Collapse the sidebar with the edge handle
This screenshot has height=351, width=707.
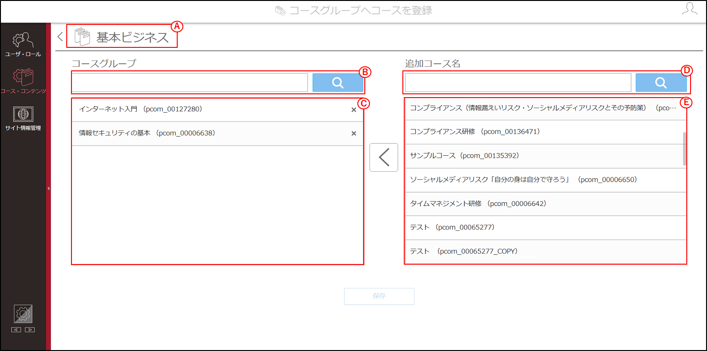pos(48,188)
